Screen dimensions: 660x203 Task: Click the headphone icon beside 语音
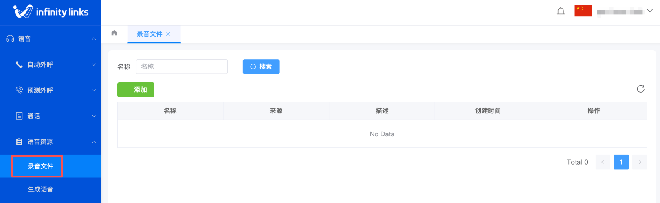(10, 39)
